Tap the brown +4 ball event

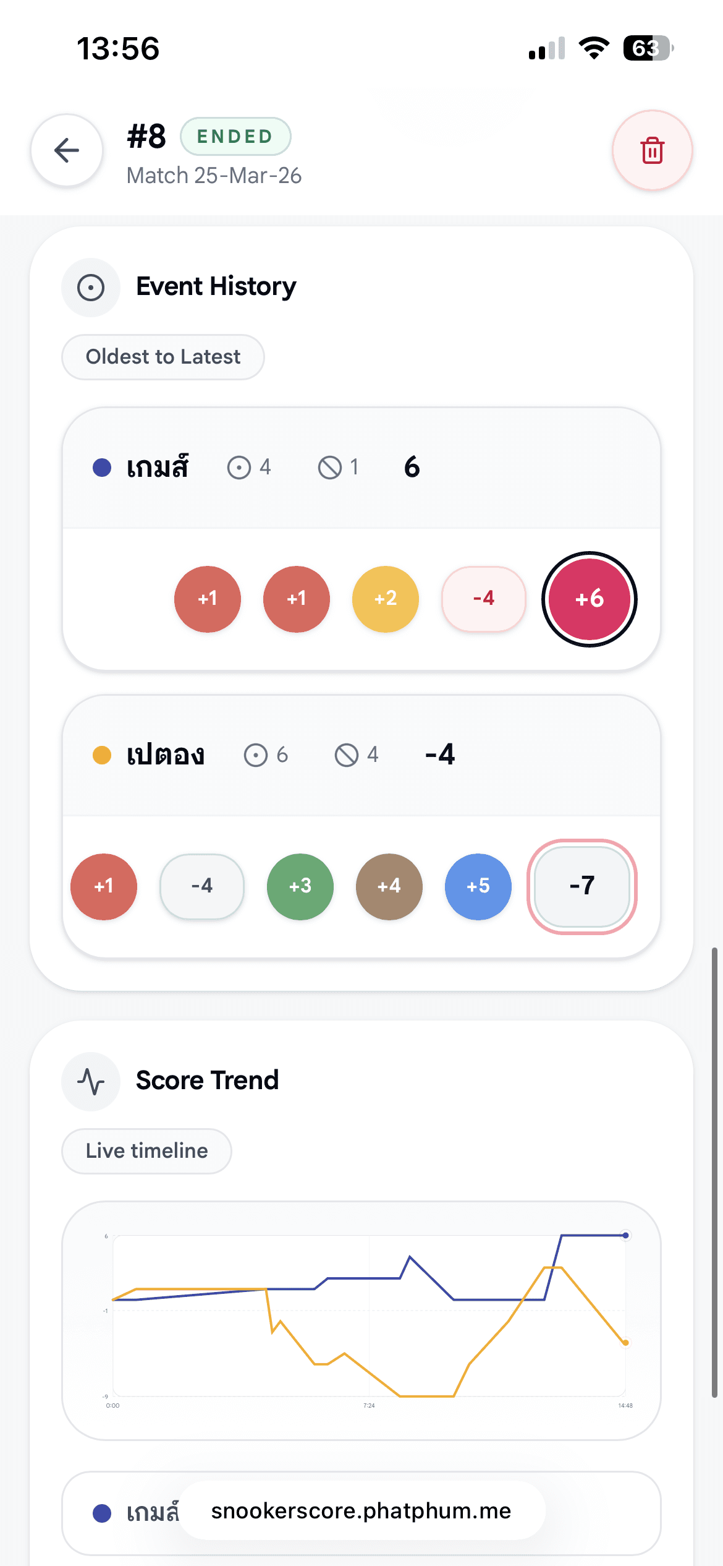389,886
